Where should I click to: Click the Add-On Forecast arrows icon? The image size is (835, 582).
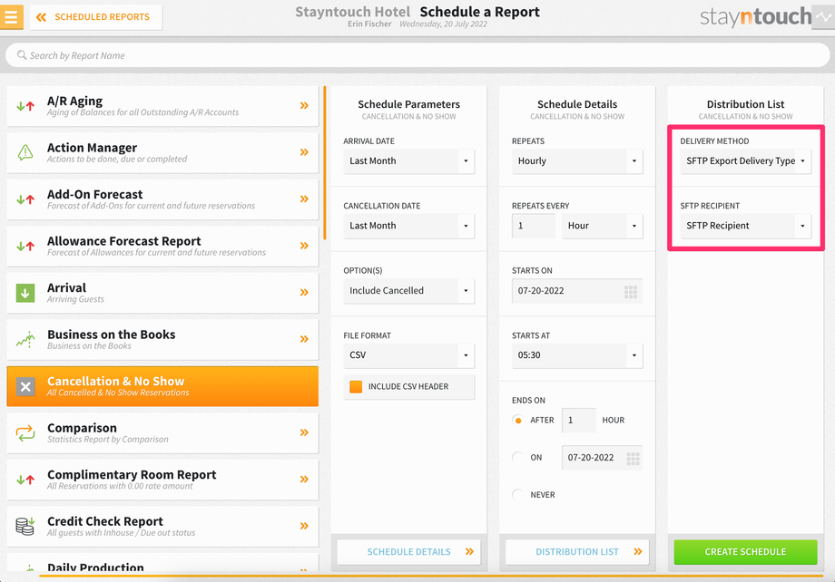25,199
